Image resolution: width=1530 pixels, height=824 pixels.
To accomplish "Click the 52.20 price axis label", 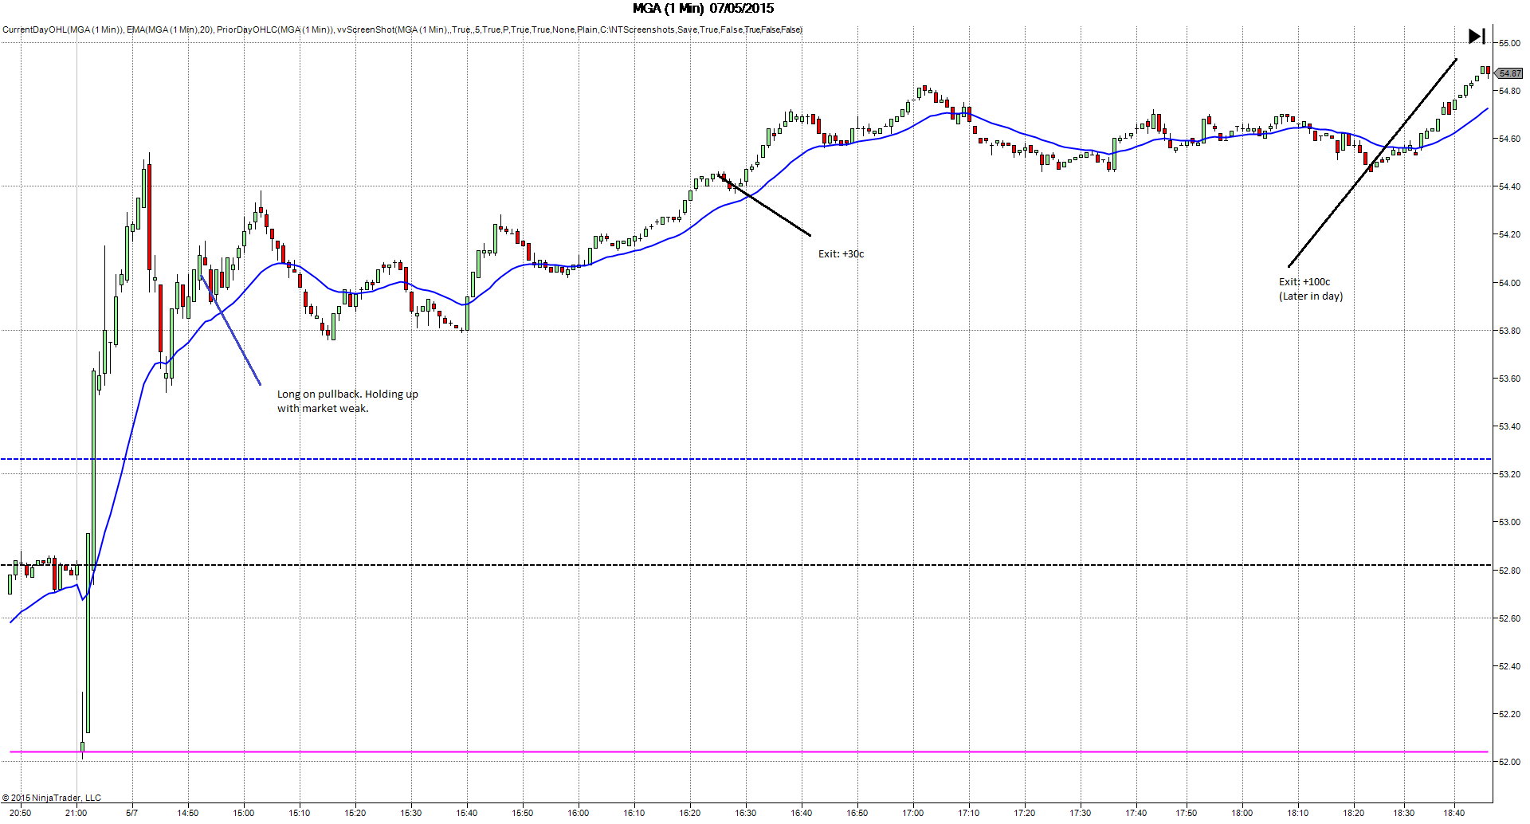I will [1509, 714].
